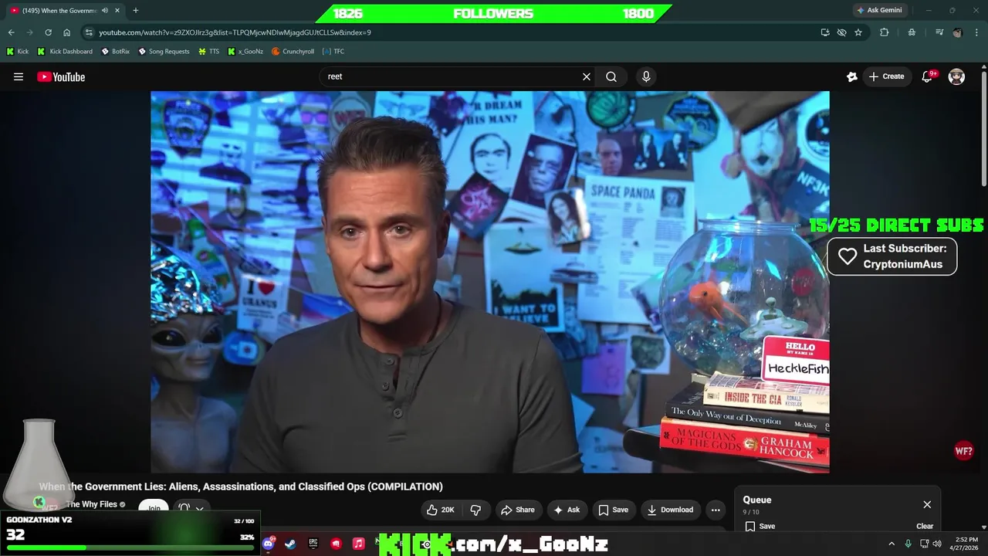Open Discord from the taskbar
The height and width of the screenshot is (556, 988).
click(x=268, y=544)
